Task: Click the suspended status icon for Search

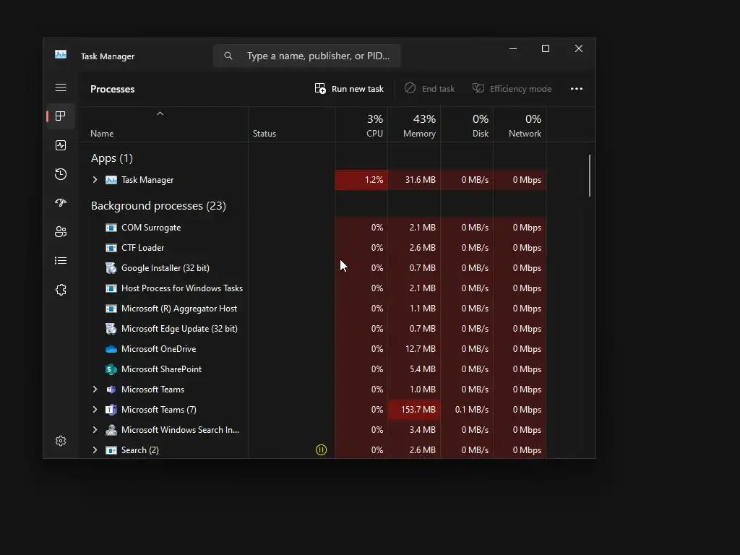Action: point(321,449)
